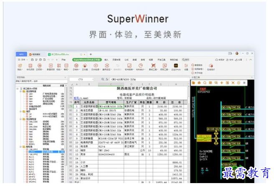Collapse the ribbon with the chevron arrow
The image size is (274, 186).
click(x=251, y=60)
